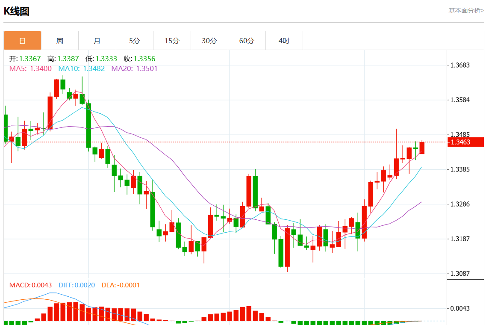The height and width of the screenshot is (325, 492).
Task: Open the 60分 interval tab
Action: click(x=247, y=41)
